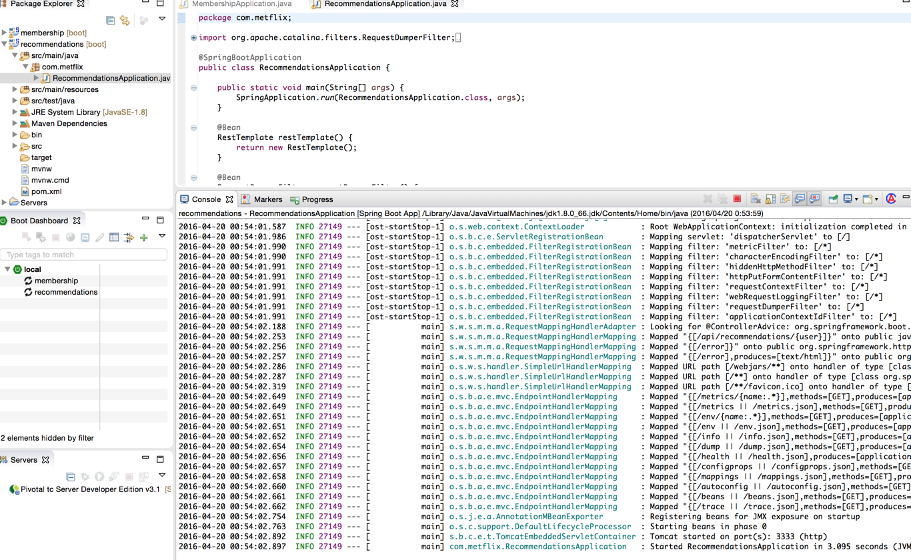
Task: Collapse the recommendations project
Action: (x=5, y=44)
